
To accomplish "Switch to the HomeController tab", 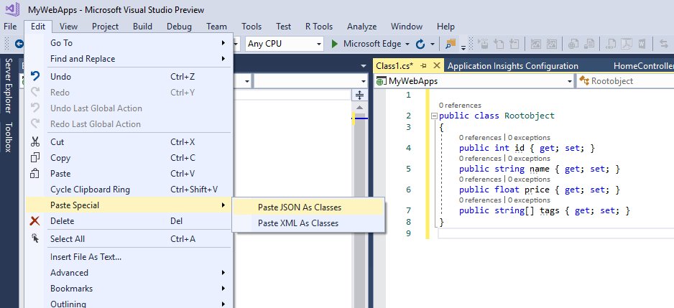I will tap(644, 66).
